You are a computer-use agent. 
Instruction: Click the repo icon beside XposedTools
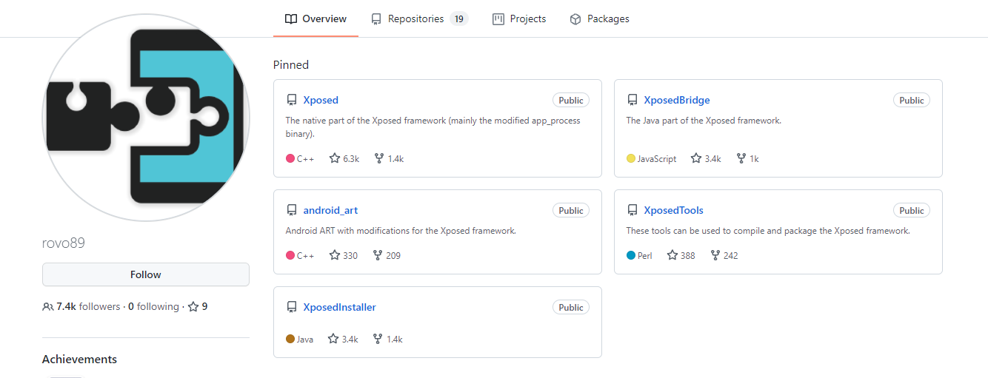(632, 210)
